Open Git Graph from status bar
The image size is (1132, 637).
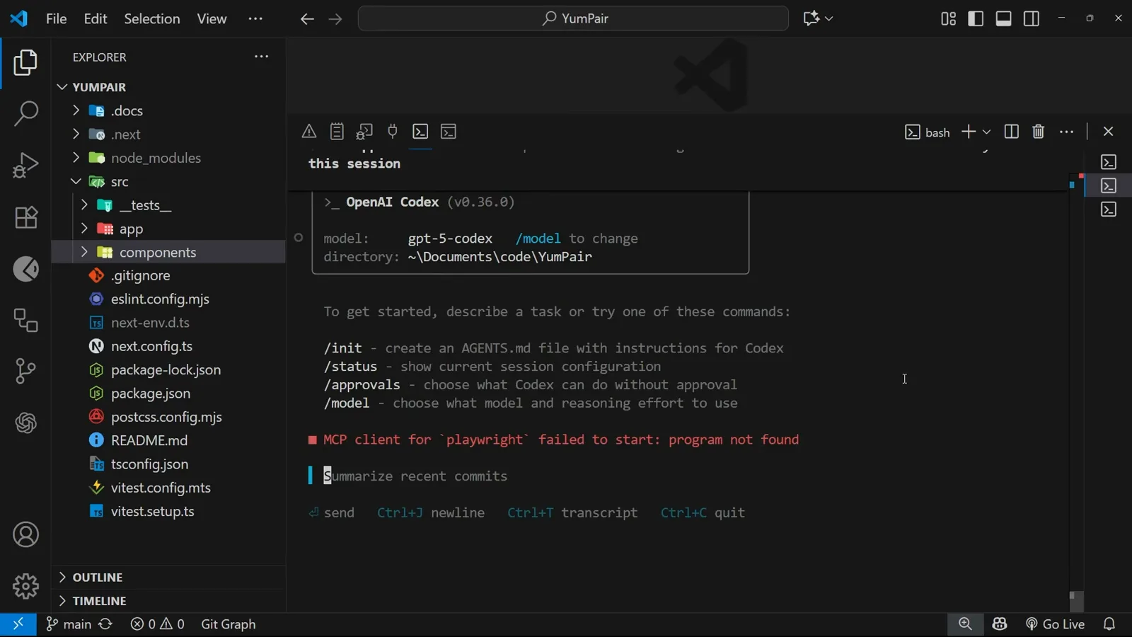coord(229,624)
